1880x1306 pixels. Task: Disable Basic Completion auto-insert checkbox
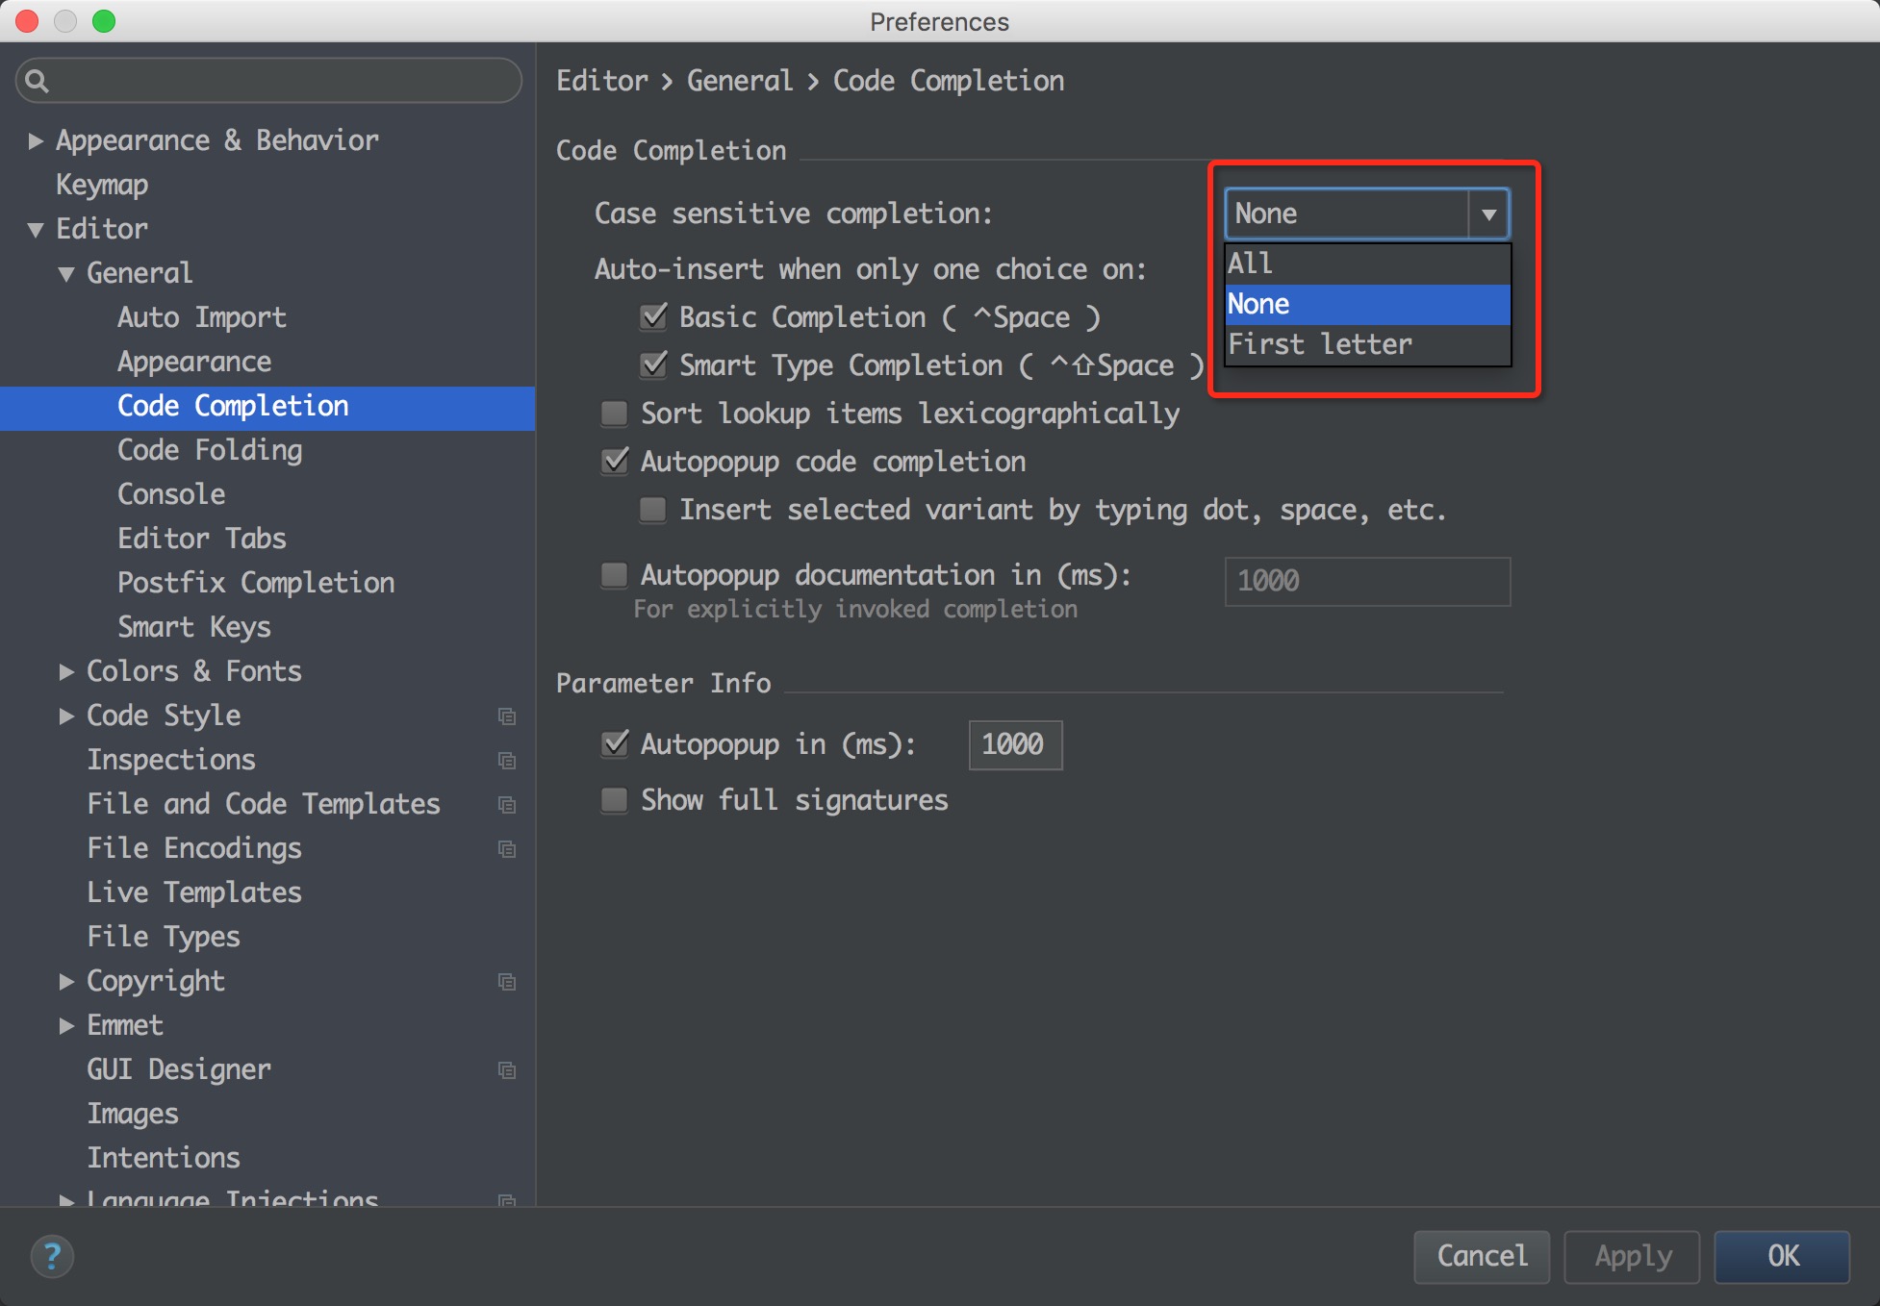[653, 316]
